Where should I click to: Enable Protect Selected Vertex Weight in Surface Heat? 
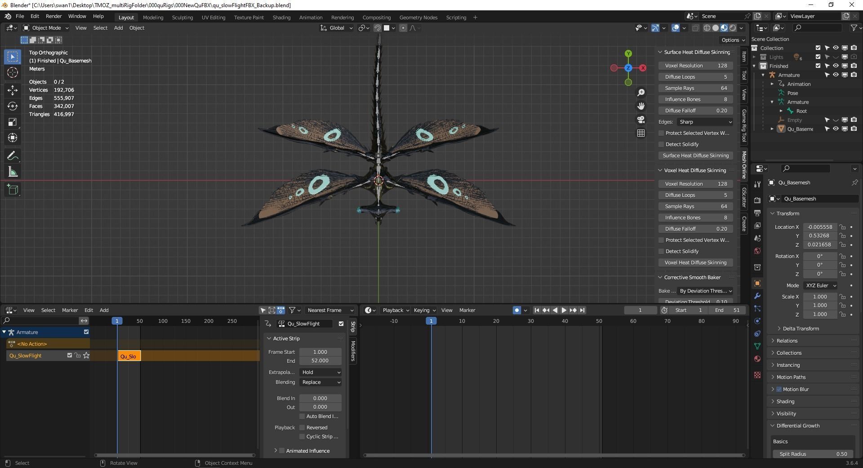pos(661,133)
